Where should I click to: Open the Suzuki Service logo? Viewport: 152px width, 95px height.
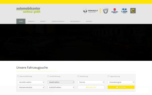pyautogui.click(x=115, y=11)
